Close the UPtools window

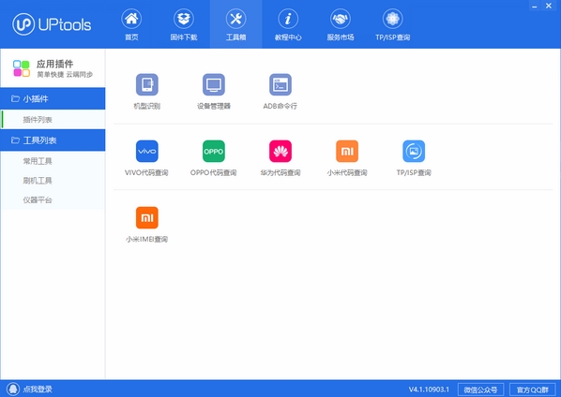[x=549, y=6]
